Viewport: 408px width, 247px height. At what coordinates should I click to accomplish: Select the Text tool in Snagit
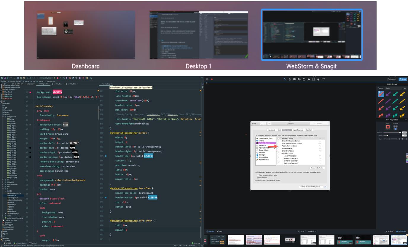click(x=290, y=79)
